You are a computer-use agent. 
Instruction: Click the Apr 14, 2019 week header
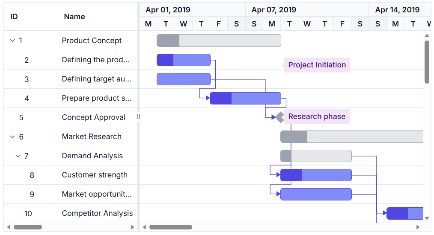[x=399, y=10]
